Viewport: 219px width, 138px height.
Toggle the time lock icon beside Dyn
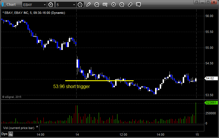[11, 134]
